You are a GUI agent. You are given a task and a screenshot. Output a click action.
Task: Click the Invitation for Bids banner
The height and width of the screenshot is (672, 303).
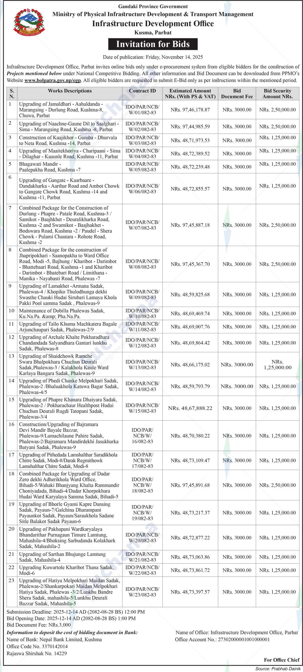tap(153, 44)
